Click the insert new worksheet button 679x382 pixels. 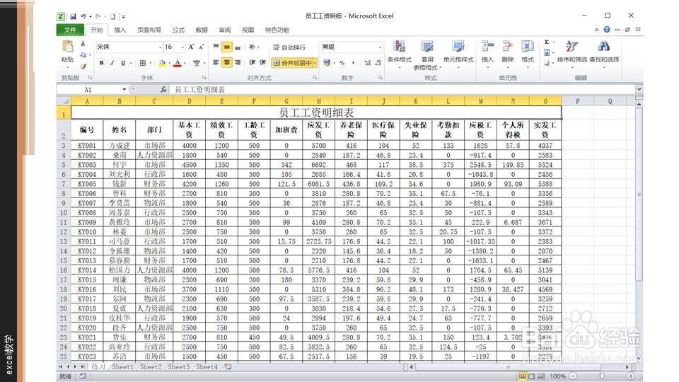tap(228, 367)
